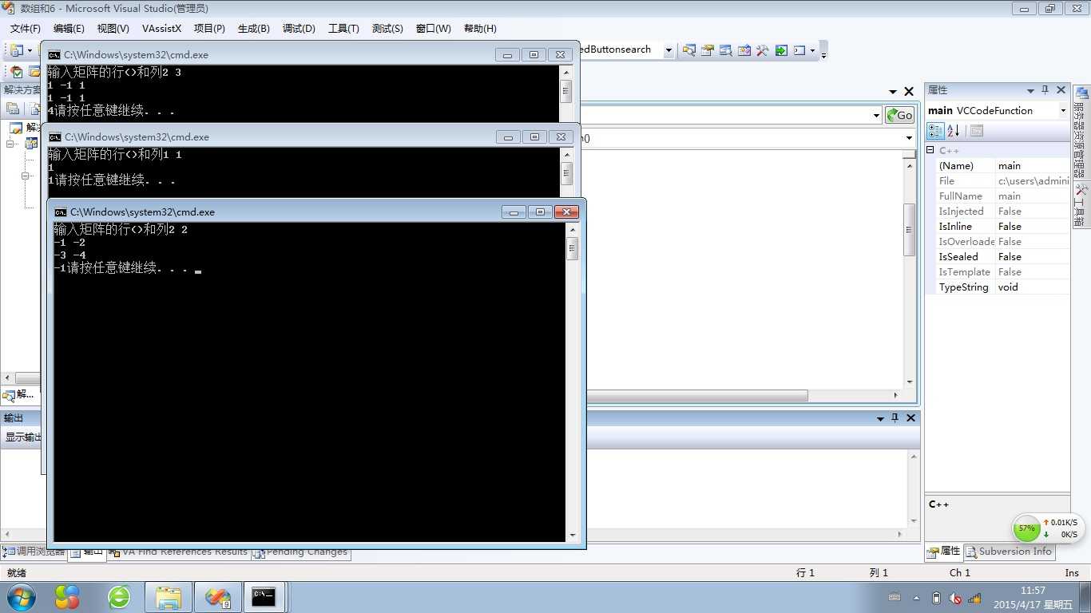The width and height of the screenshot is (1091, 613).
Task: Open the 工具箱 side tab
Action: [x=1080, y=206]
